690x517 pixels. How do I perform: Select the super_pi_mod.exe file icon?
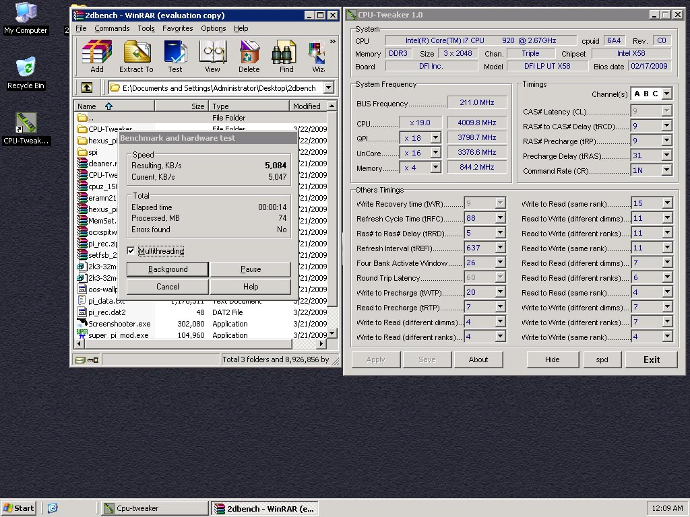tap(82, 335)
